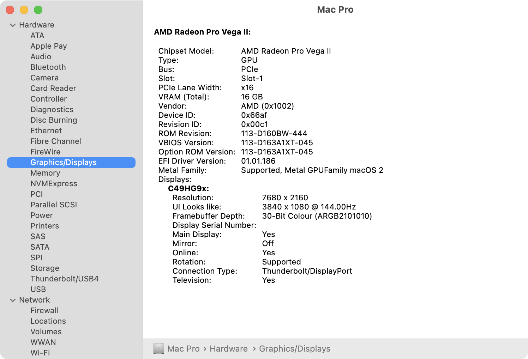This screenshot has height=359, width=528.
Task: Select the highlighted Graphics/Displays row
Action: [x=71, y=163]
